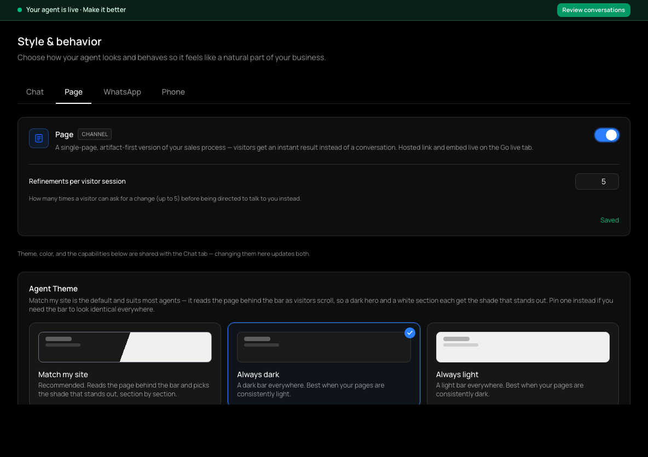Click the Make it better link

coord(104,10)
